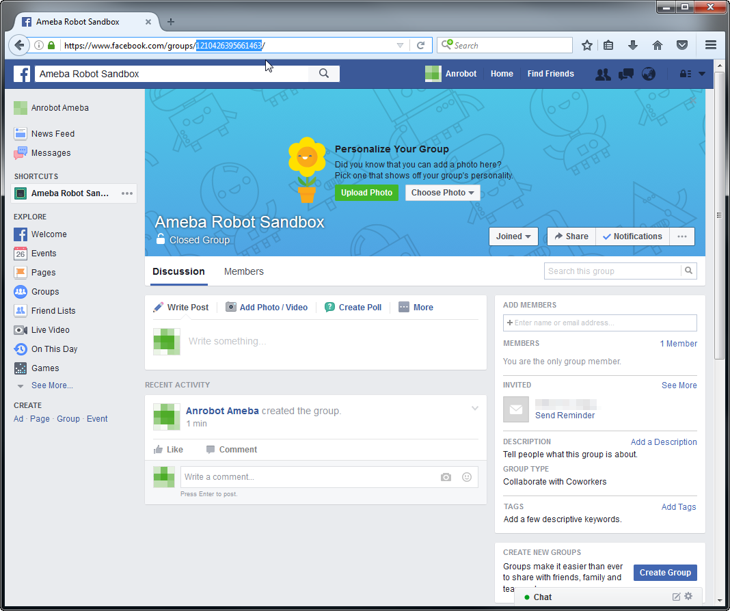Screen dimensions: 730x611
Task: Open the URL history dropdown arrow
Action: point(400,45)
